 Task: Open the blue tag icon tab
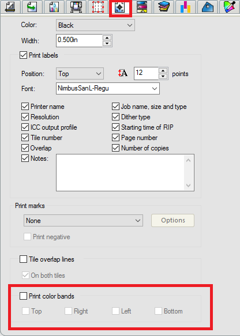[x=208, y=7]
